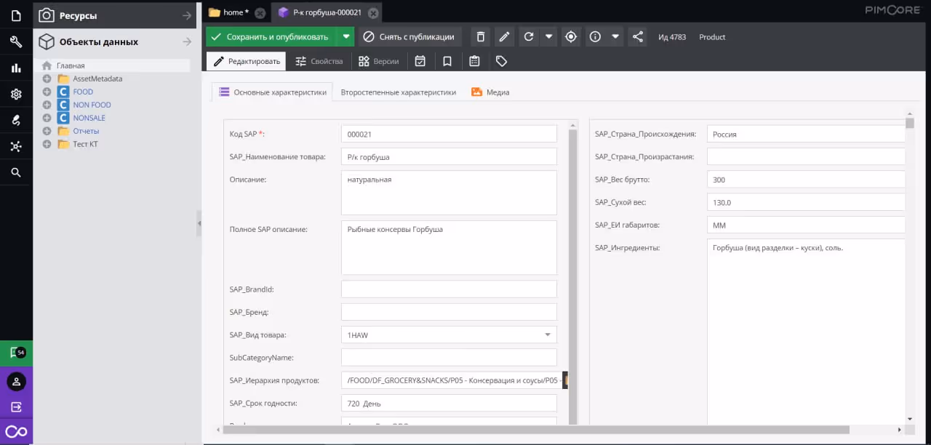
Task: Expand the FOOD tree node
Action: click(x=47, y=92)
